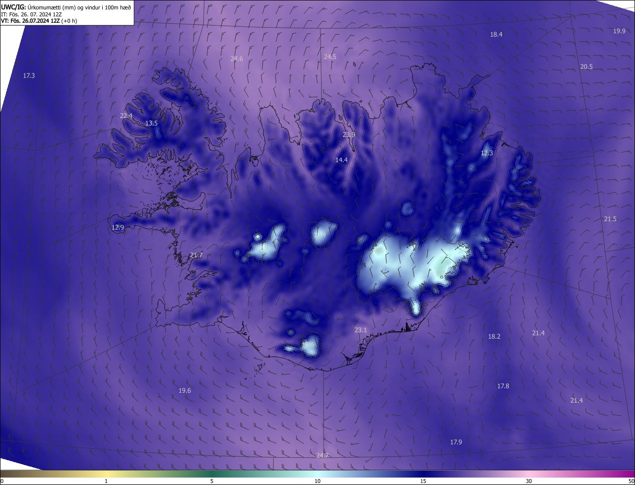This screenshot has width=635, height=485.
Task: Click the 50 tick on the color scale
Action: pyautogui.click(x=631, y=482)
